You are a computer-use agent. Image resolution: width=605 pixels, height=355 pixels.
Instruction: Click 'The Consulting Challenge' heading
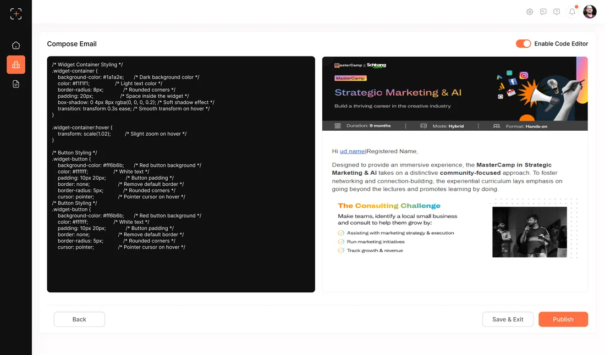pos(389,206)
